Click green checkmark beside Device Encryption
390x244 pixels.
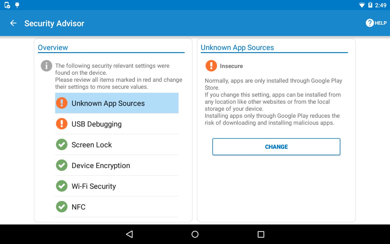coord(62,165)
